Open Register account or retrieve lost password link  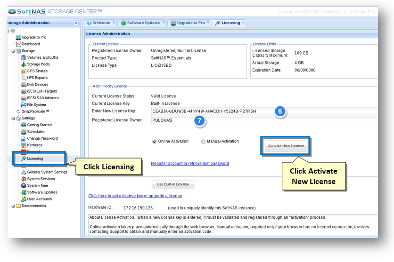(x=190, y=164)
